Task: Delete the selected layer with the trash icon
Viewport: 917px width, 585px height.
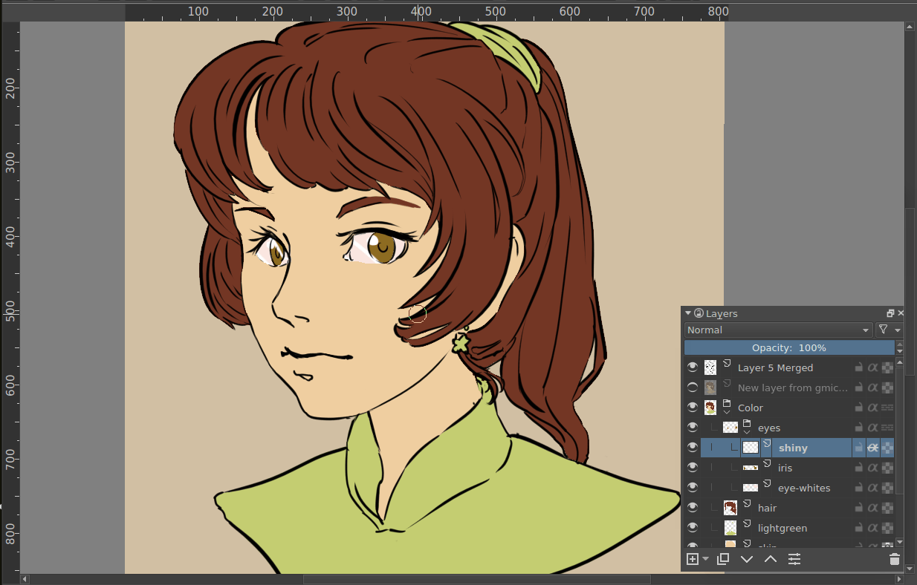Action: [x=894, y=559]
